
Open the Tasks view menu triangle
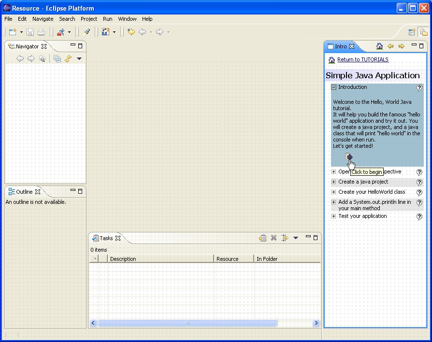(x=296, y=238)
